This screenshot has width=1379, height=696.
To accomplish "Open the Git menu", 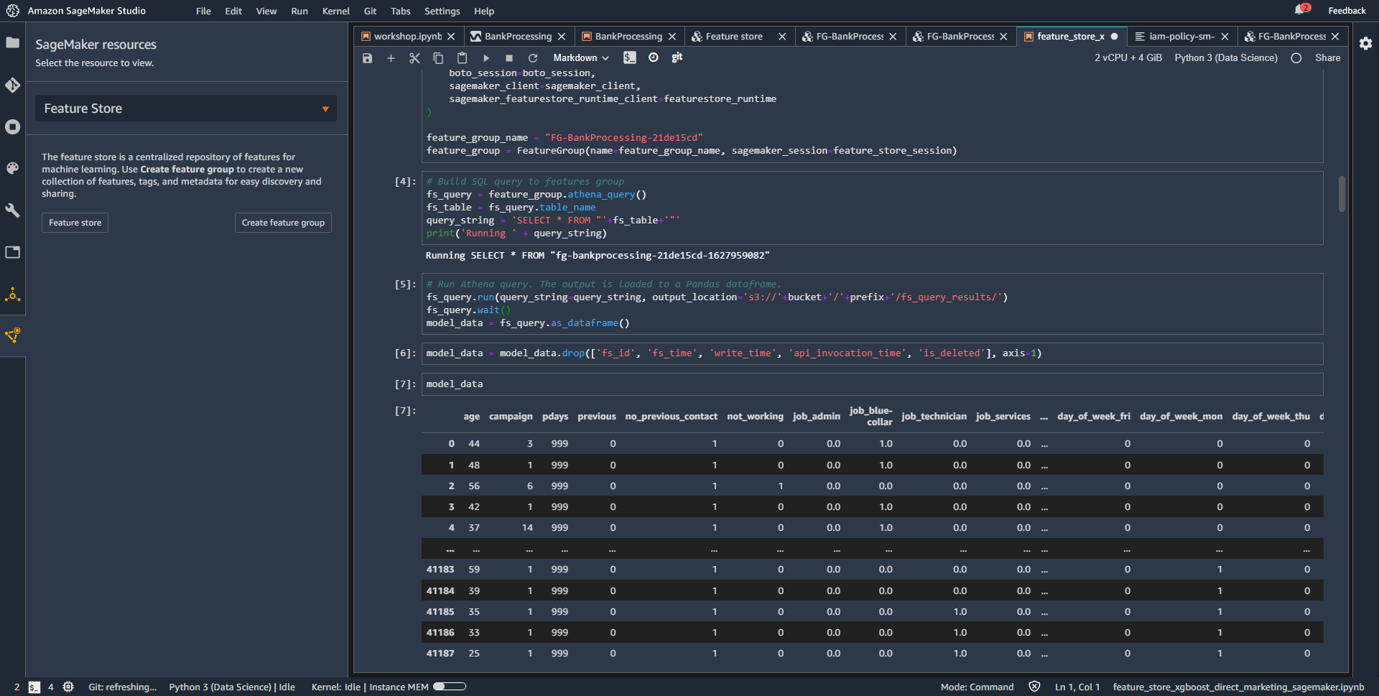I will pos(370,11).
